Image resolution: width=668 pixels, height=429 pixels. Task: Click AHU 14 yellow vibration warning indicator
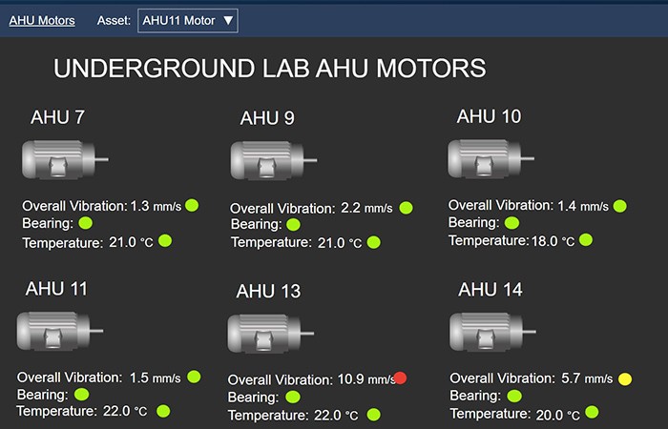click(625, 378)
